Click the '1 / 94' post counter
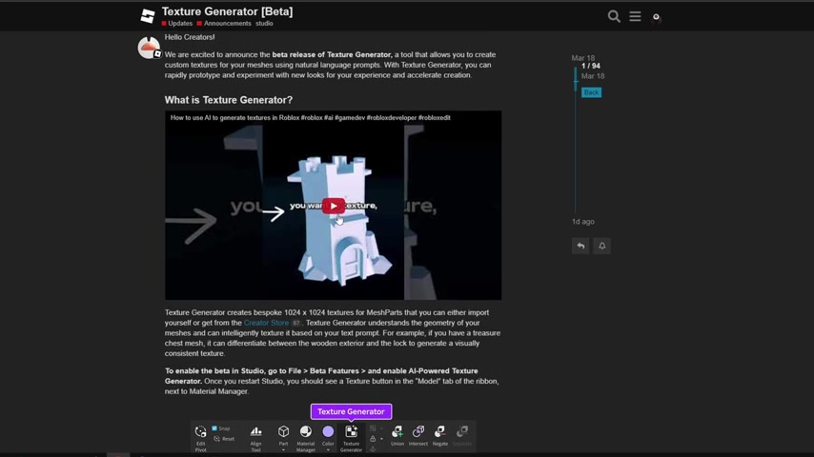Image resolution: width=814 pixels, height=457 pixels. click(x=591, y=67)
